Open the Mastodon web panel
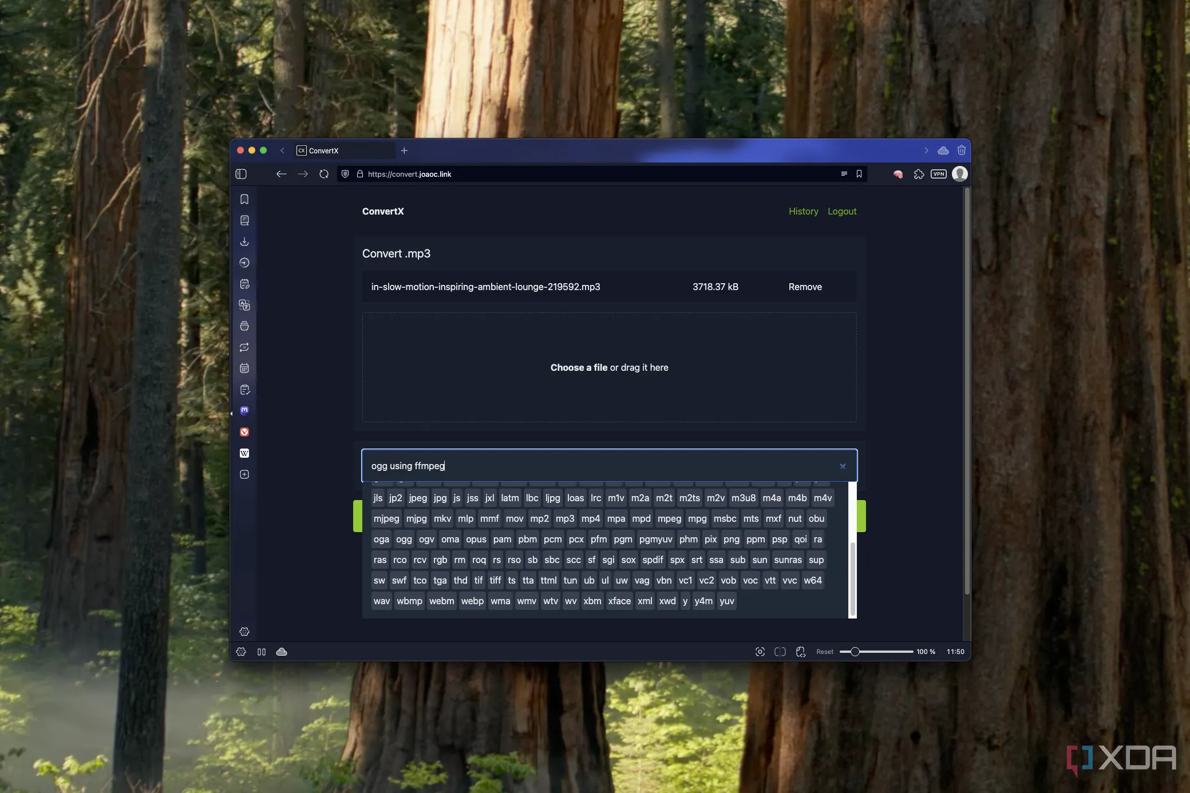Image resolution: width=1190 pixels, height=793 pixels. point(244,411)
